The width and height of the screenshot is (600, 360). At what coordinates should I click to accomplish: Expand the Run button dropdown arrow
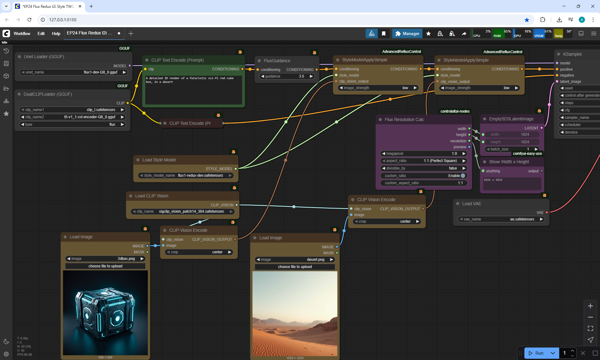552,353
